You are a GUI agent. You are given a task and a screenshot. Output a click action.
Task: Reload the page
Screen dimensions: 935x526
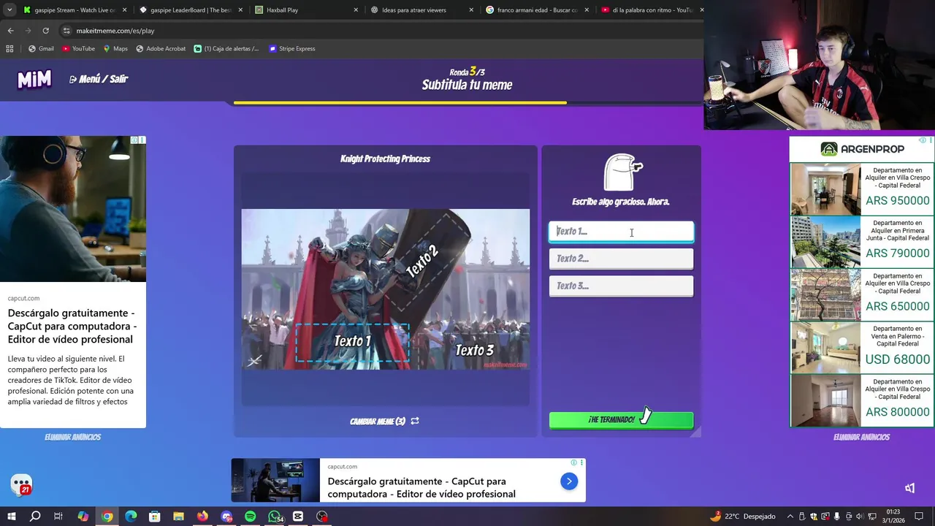pos(45,31)
